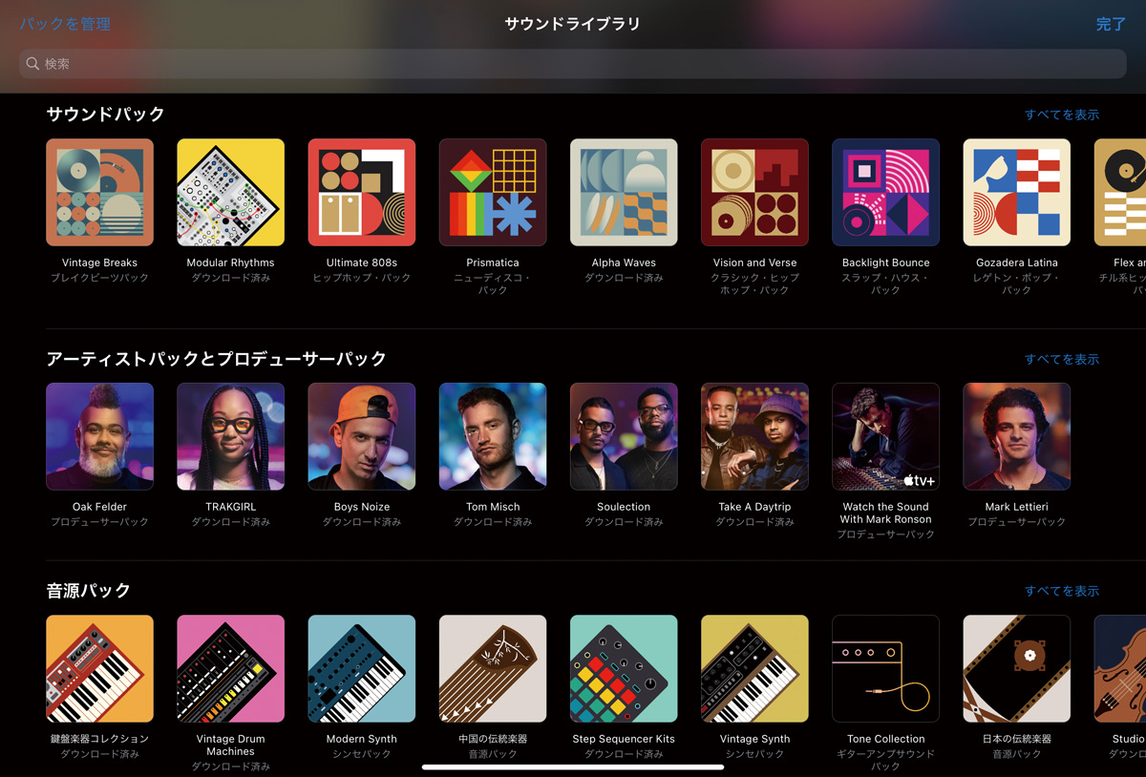
Task: Show all in the サウンドパック section
Action: [1062, 115]
